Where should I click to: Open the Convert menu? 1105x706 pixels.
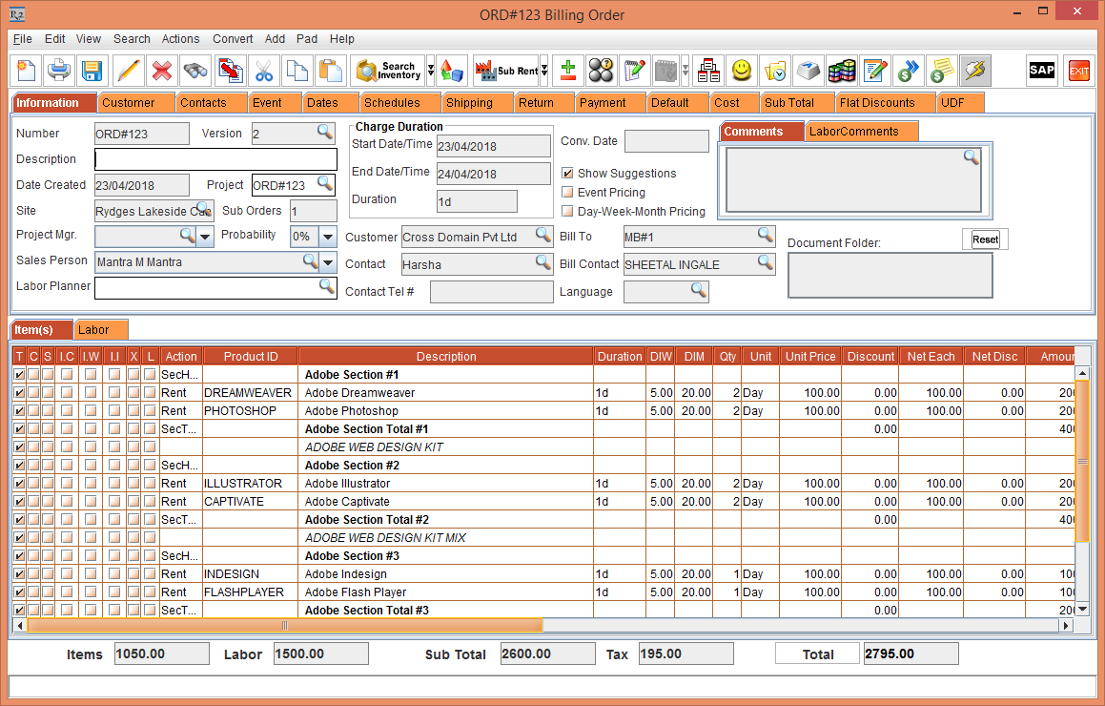pos(233,39)
